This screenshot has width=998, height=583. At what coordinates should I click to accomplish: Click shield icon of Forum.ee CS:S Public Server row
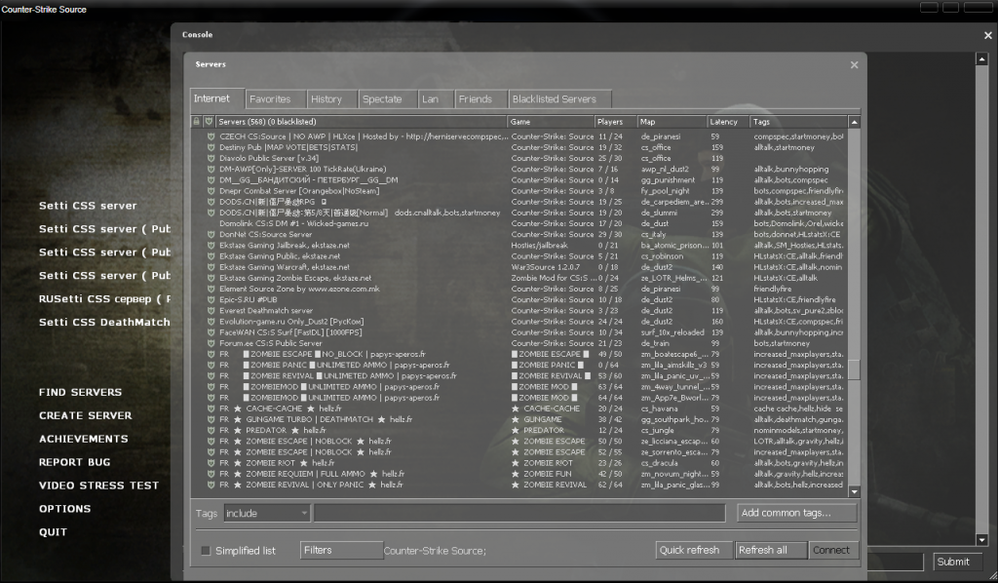[211, 344]
